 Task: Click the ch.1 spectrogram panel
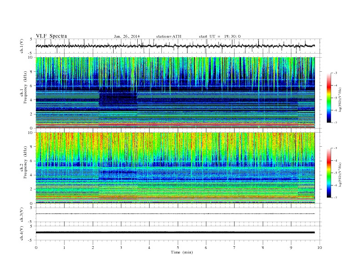pyautogui.click(x=175, y=93)
